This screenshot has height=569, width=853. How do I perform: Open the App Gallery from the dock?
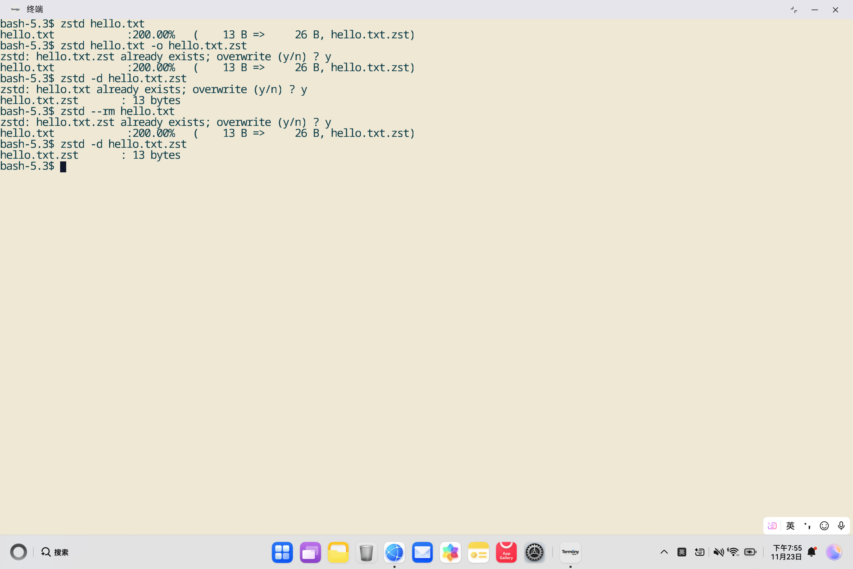click(x=506, y=552)
